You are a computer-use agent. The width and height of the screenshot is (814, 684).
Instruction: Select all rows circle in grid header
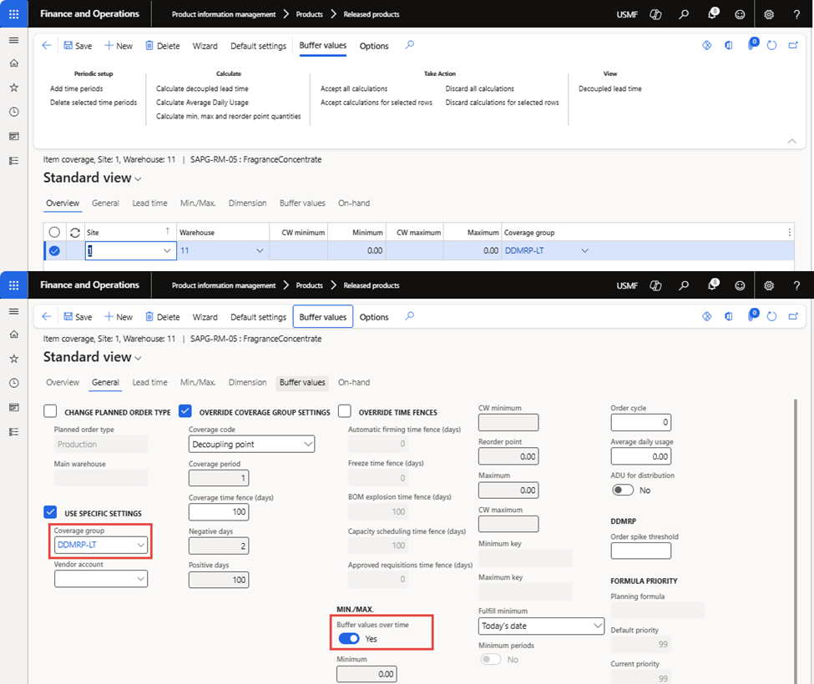[54, 232]
